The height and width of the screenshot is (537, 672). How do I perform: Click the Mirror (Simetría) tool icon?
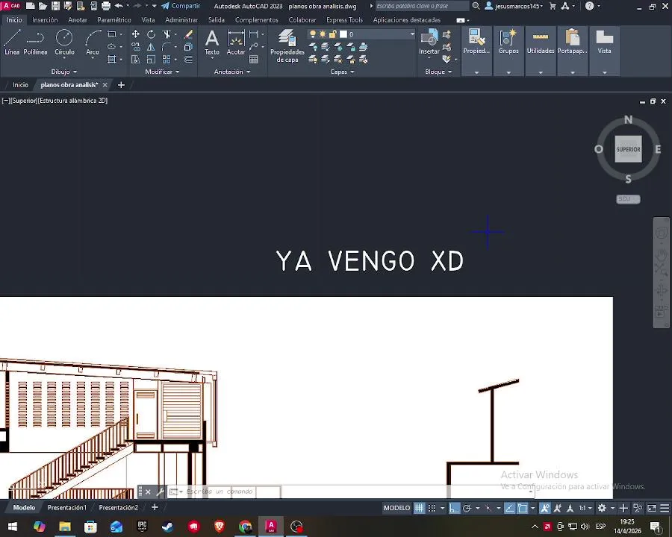[x=151, y=47]
